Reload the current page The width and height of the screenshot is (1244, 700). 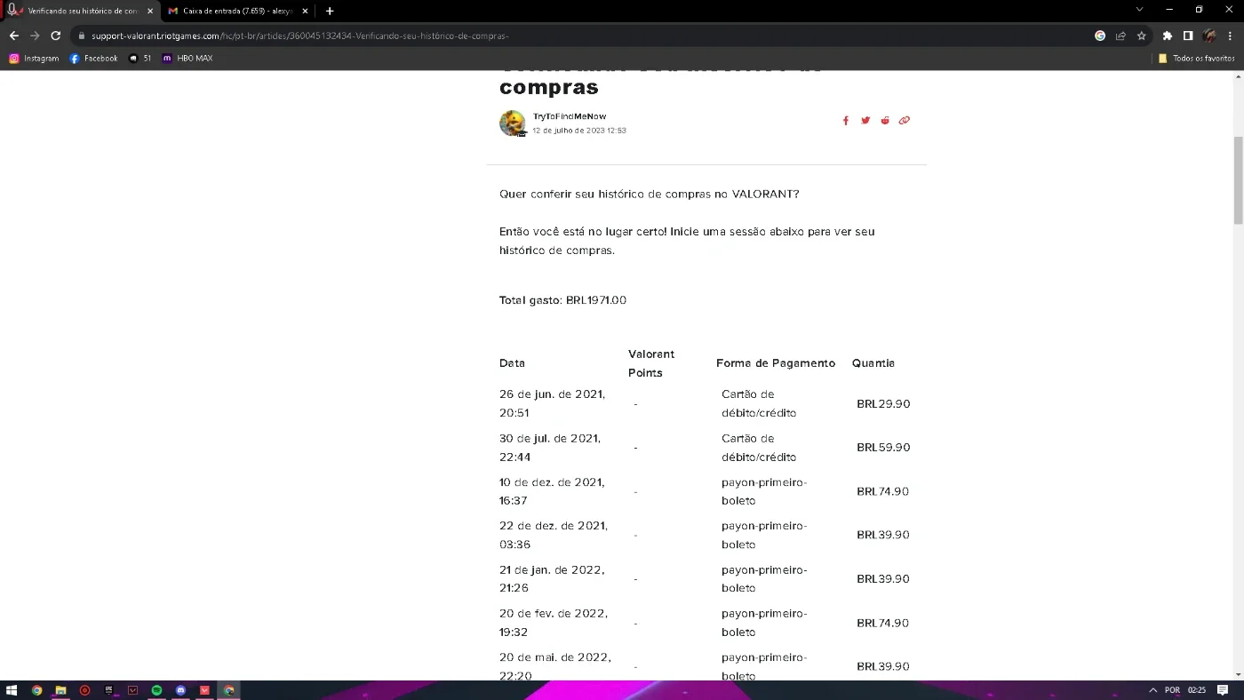55,36
